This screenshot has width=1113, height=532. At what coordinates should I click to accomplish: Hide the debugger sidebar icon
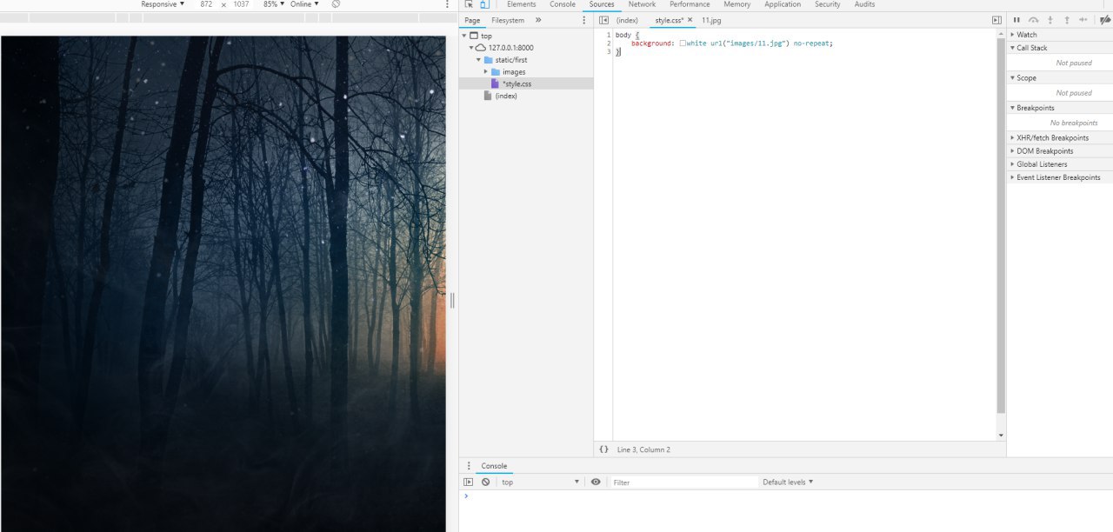tap(996, 20)
